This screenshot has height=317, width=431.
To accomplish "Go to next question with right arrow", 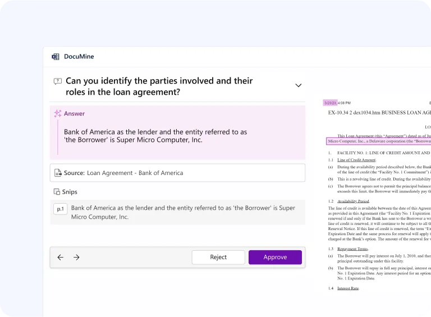I will point(76,258).
